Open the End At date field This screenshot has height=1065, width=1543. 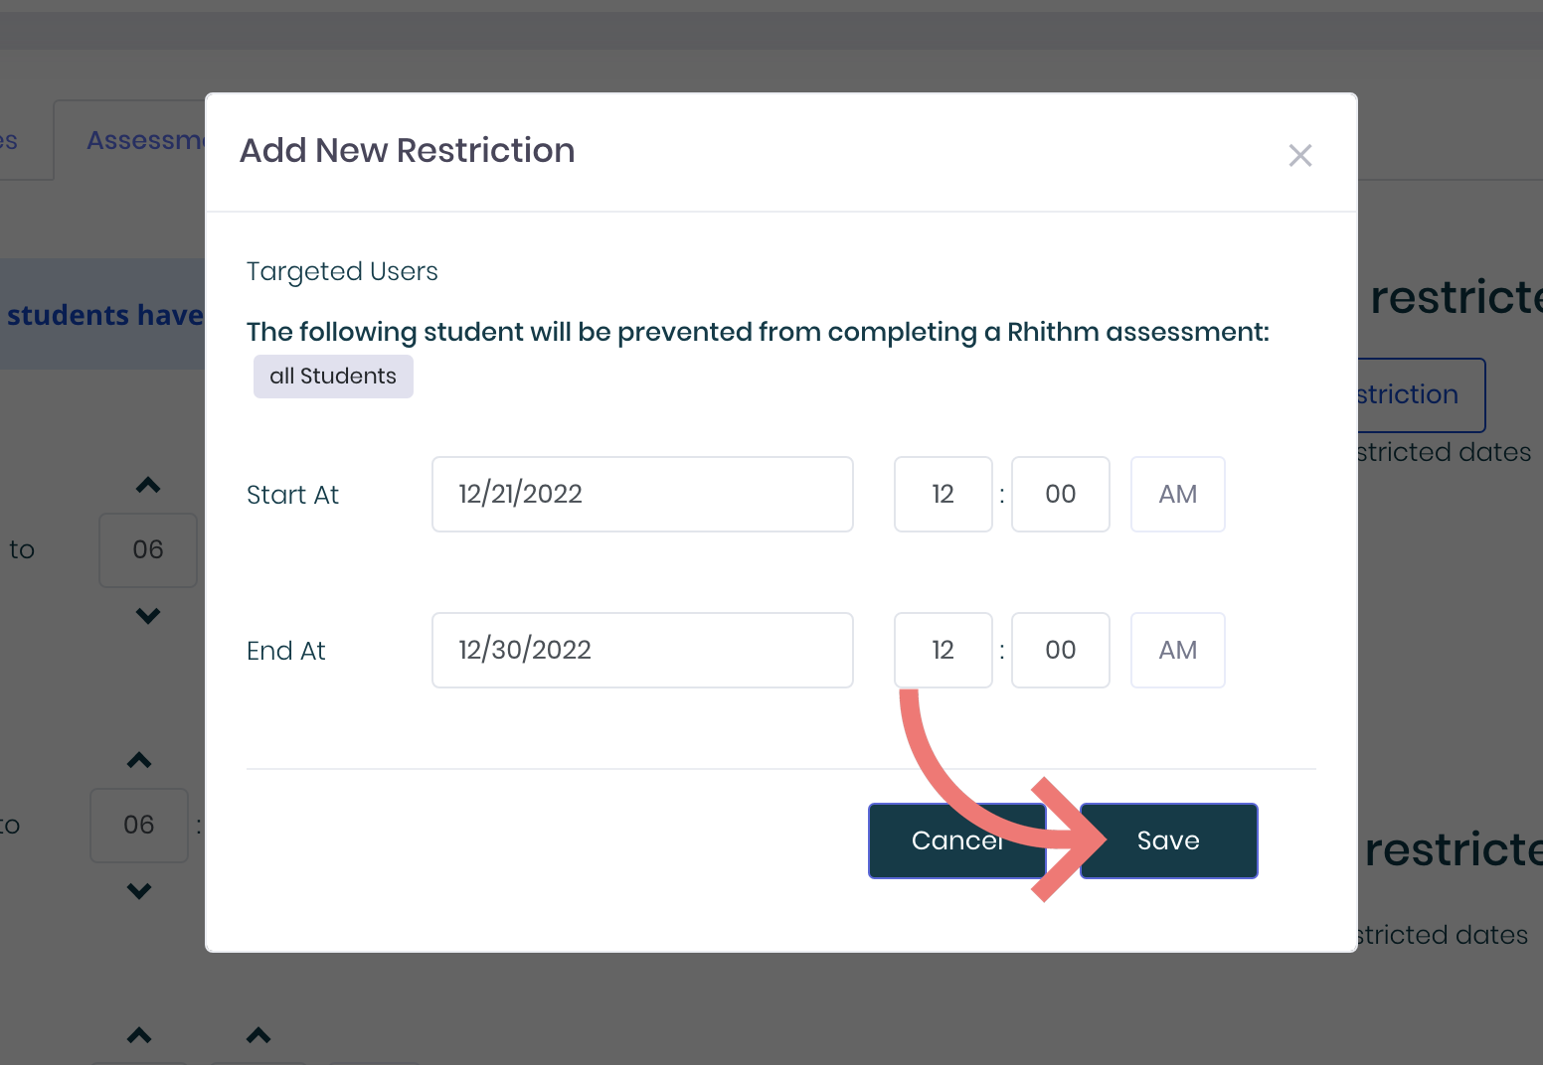pyautogui.click(x=642, y=650)
